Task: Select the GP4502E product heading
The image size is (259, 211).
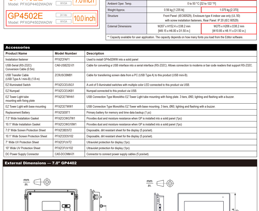Action: (x=25, y=16)
